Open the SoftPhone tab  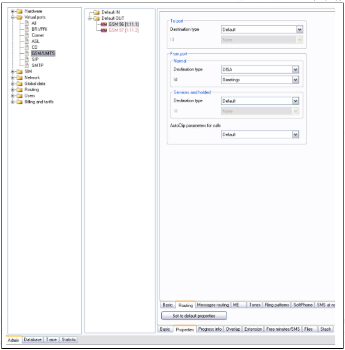(303, 305)
